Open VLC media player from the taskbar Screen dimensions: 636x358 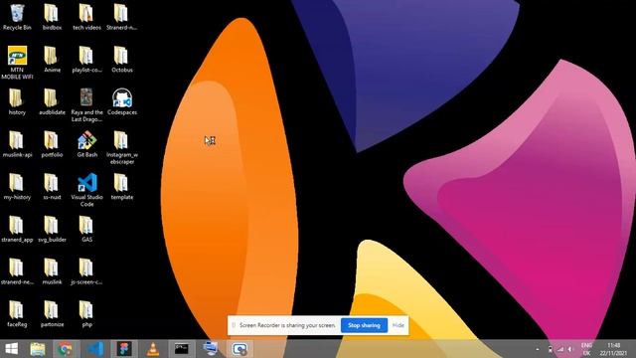(x=153, y=349)
